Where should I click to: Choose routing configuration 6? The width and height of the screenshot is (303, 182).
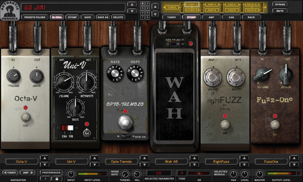[148, 13]
